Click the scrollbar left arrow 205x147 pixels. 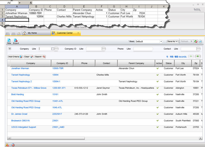[x=9, y=138]
